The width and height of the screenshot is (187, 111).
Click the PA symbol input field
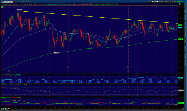click(7, 2)
